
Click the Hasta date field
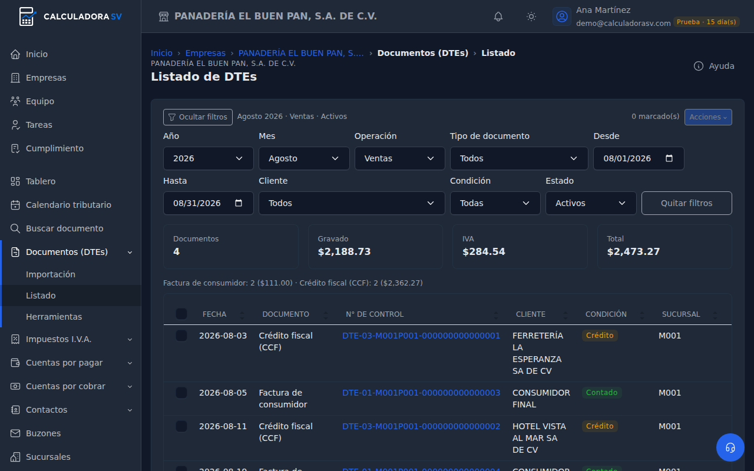click(x=209, y=203)
